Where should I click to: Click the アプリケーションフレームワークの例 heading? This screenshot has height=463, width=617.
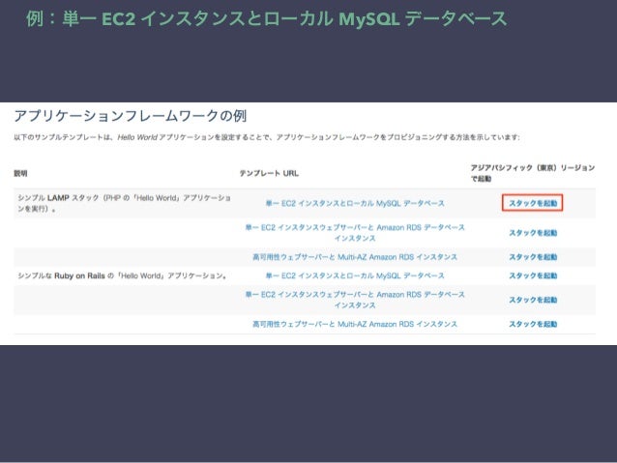point(131,116)
